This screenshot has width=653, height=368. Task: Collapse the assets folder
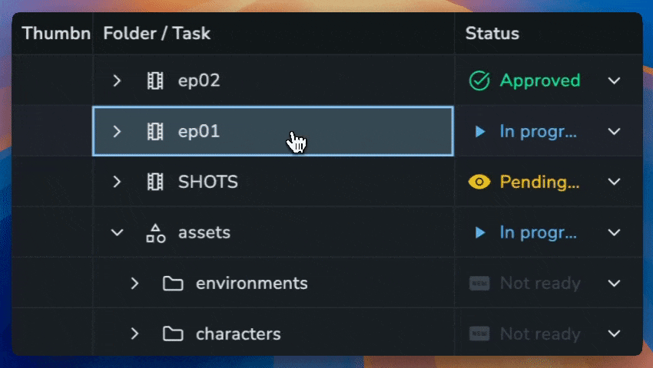(x=117, y=232)
